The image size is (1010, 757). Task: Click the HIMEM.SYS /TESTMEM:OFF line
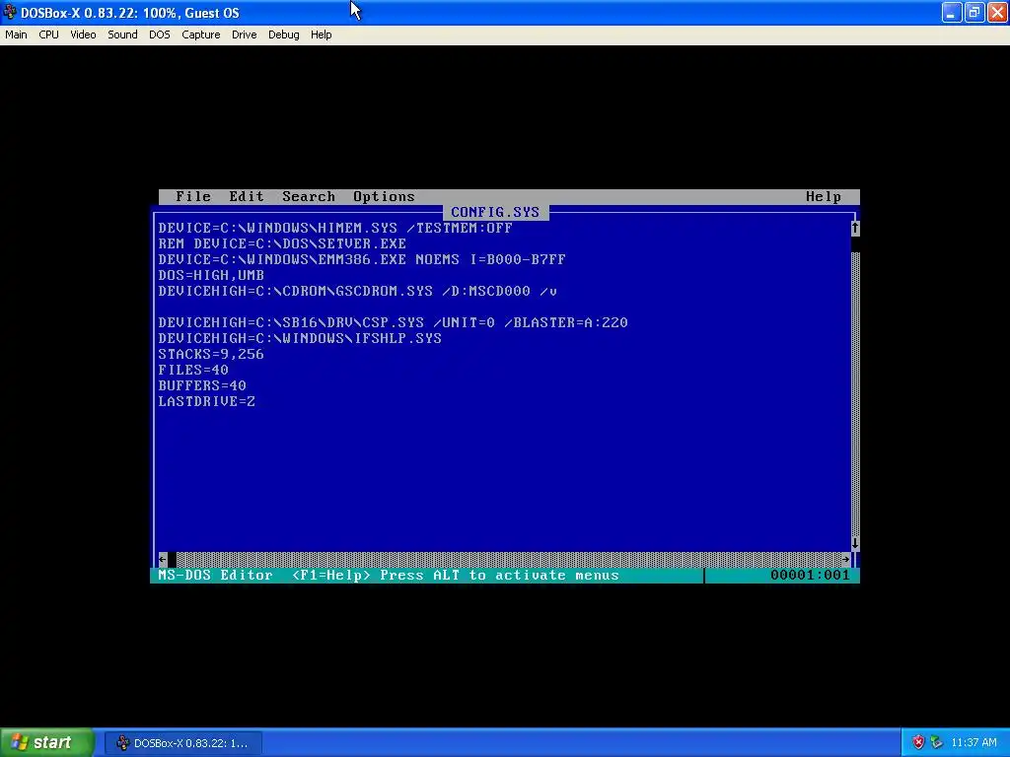335,228
